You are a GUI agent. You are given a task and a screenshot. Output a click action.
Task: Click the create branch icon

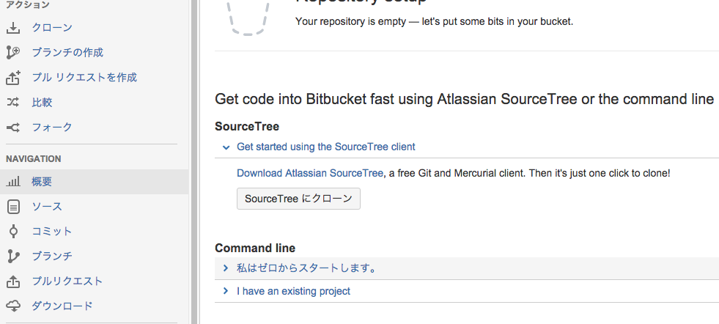pos(13,53)
